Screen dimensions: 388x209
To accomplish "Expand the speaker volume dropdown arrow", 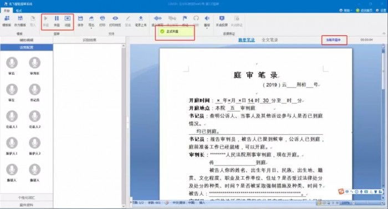I will coord(207,28).
